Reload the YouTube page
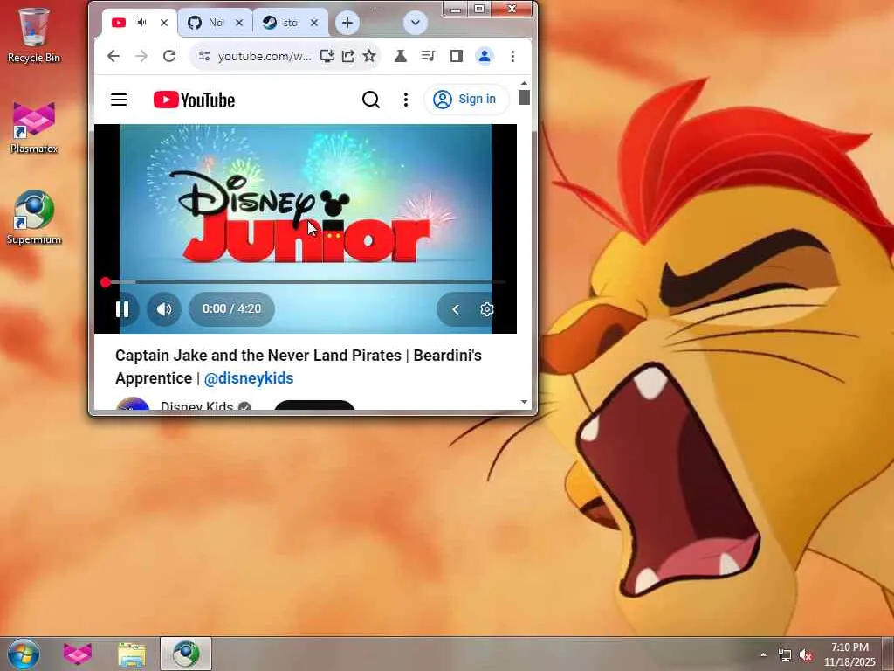The image size is (894, 671). click(169, 56)
